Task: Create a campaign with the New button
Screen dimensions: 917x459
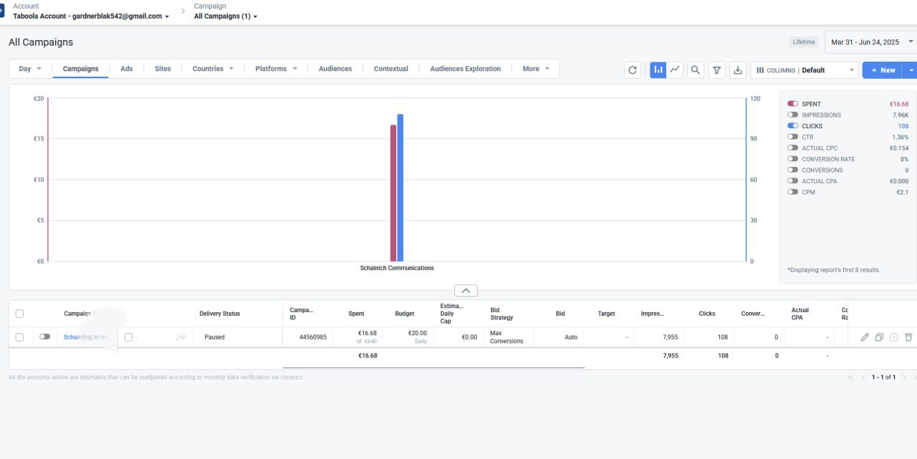Action: point(881,69)
